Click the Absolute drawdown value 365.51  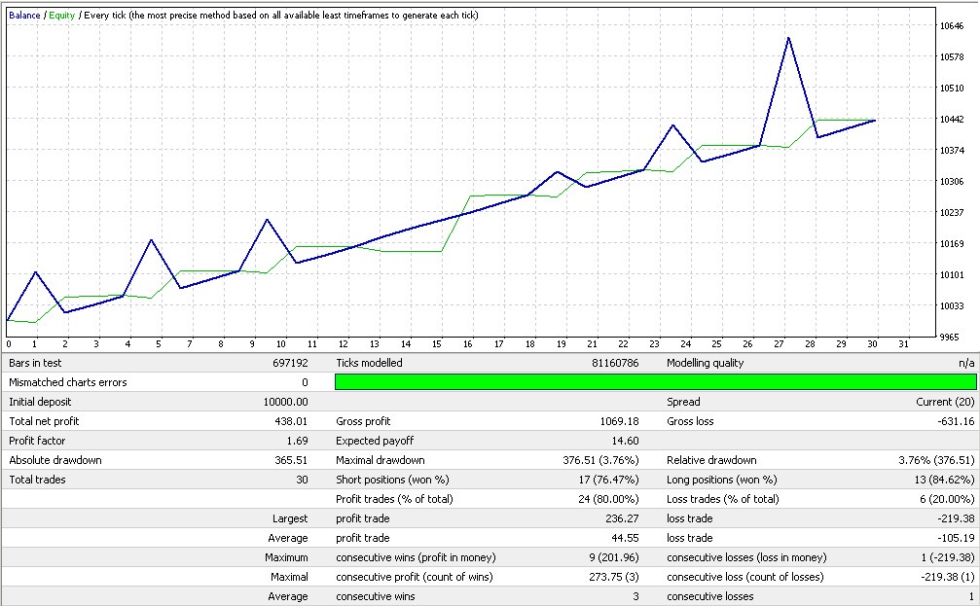[291, 460]
